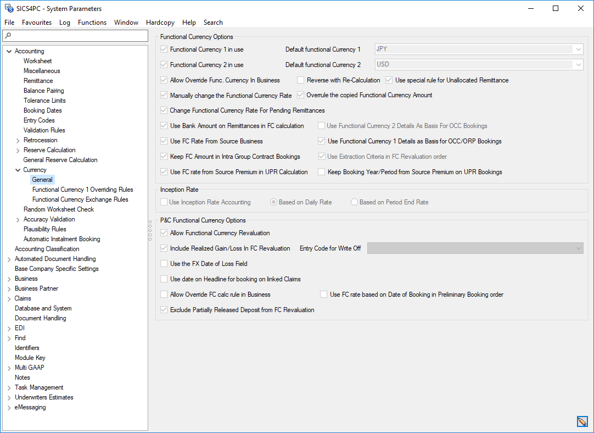
Task: Toggle 'Use special rule for Unallocated Remittance'
Action: [x=389, y=80]
